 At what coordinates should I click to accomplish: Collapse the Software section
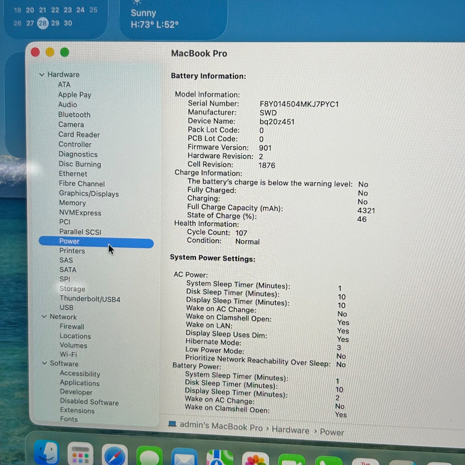pos(45,363)
